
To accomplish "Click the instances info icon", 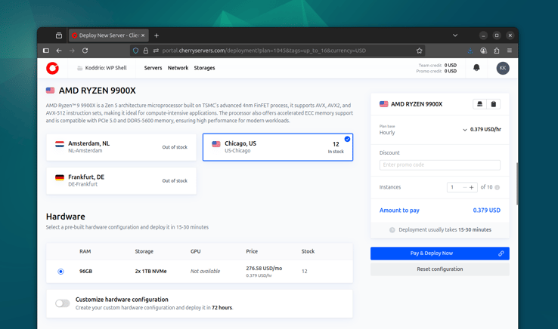I will pyautogui.click(x=497, y=187).
